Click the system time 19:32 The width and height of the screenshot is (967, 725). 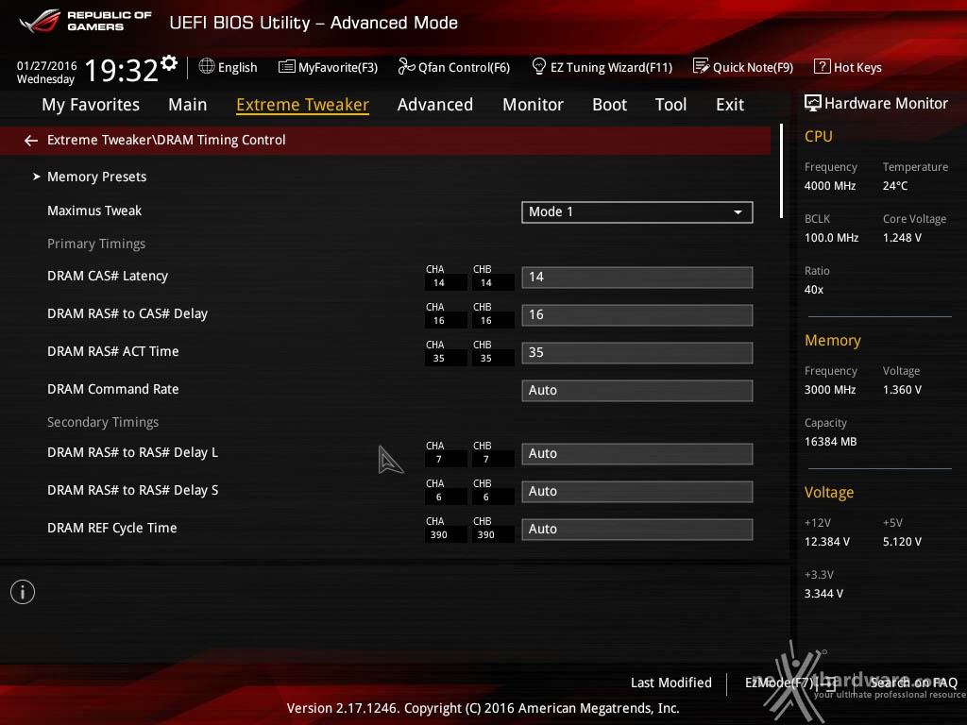pos(122,70)
